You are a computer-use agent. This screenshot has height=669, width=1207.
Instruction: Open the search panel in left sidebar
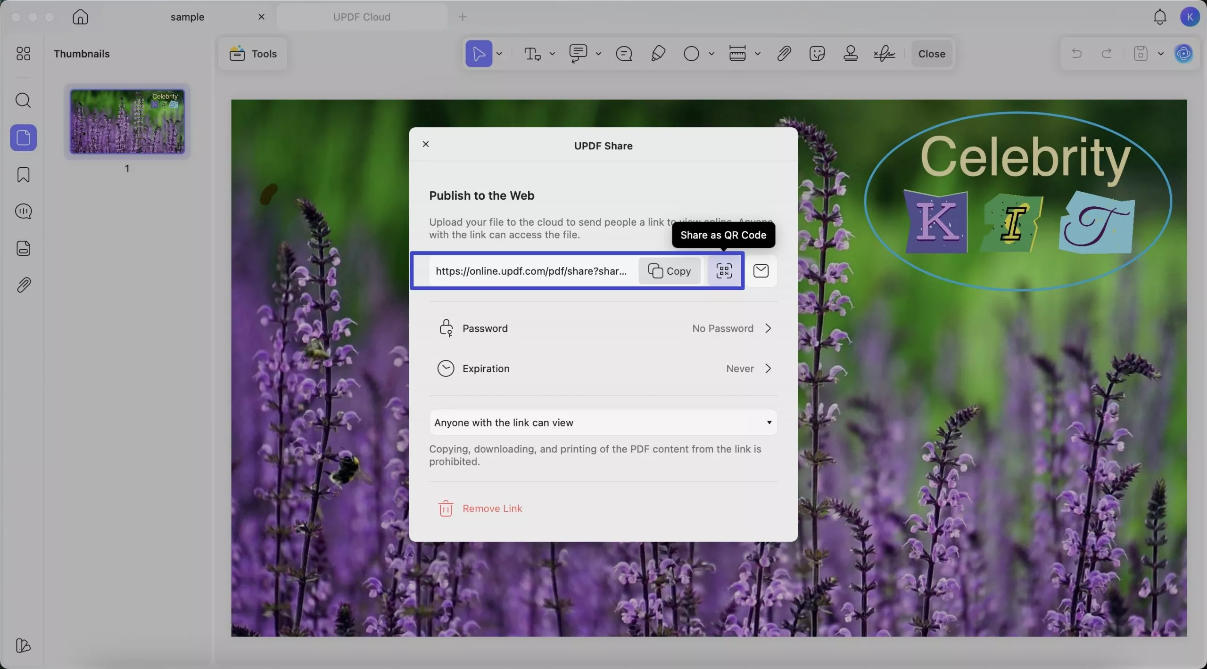(23, 100)
